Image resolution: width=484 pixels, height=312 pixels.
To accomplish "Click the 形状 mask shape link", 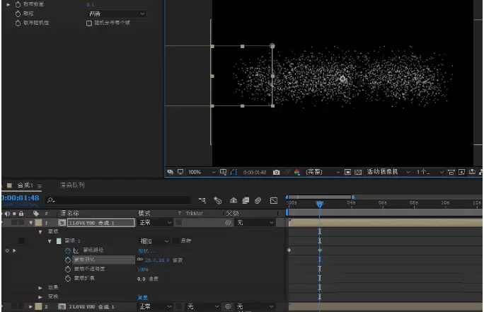I will coord(146,251).
